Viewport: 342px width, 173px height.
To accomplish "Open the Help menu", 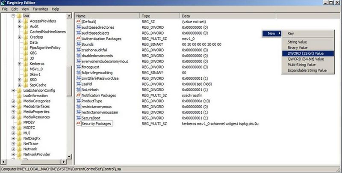I will [56, 9].
